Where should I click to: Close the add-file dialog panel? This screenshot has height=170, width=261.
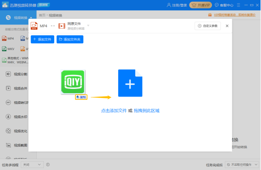227,26
